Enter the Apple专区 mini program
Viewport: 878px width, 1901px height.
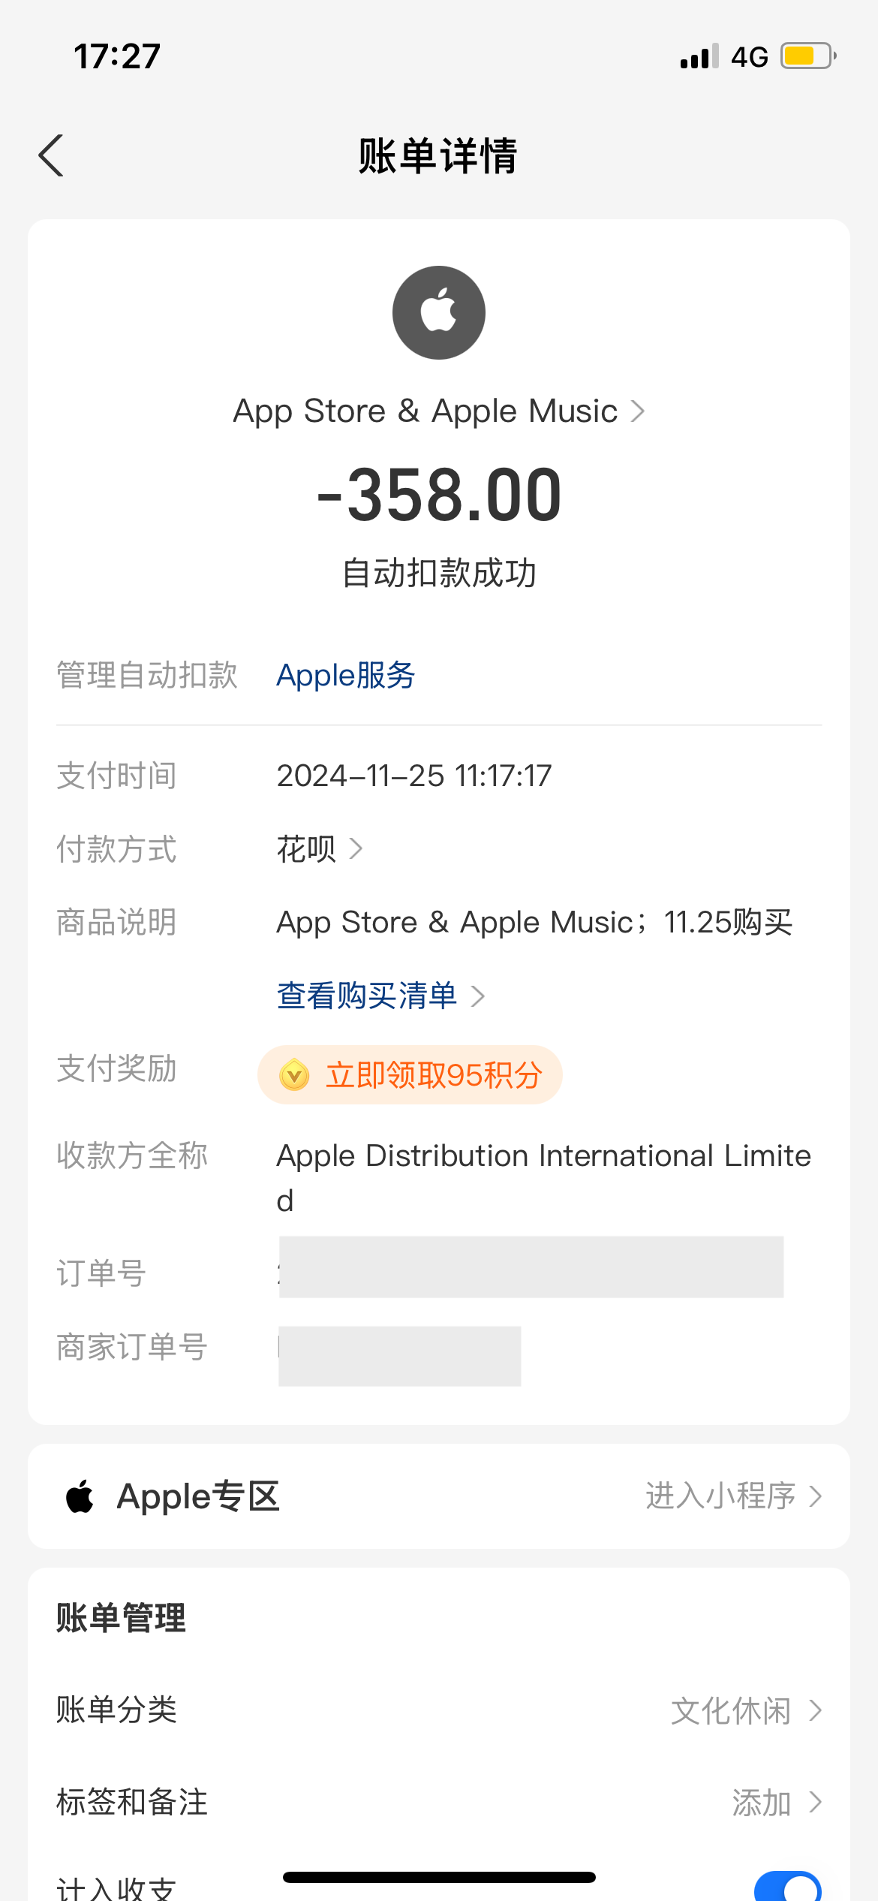click(732, 1496)
